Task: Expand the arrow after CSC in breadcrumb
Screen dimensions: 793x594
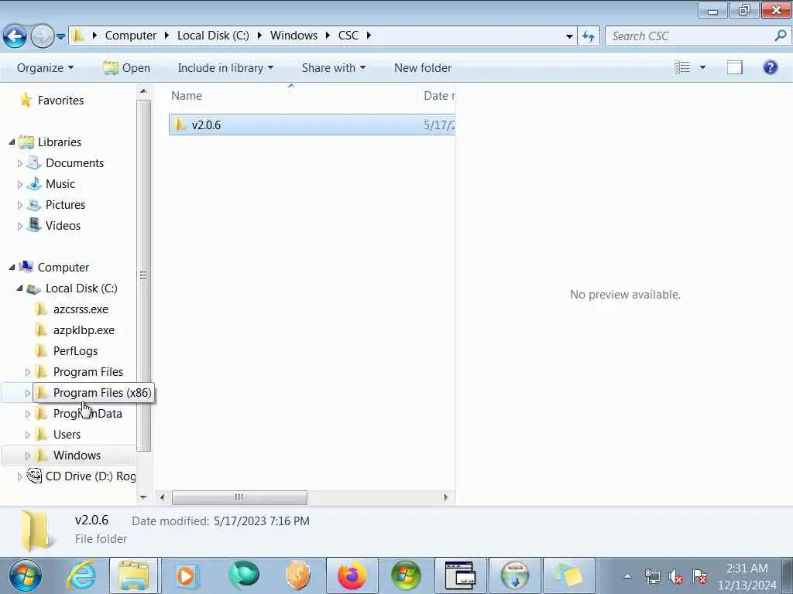Action: click(x=369, y=36)
